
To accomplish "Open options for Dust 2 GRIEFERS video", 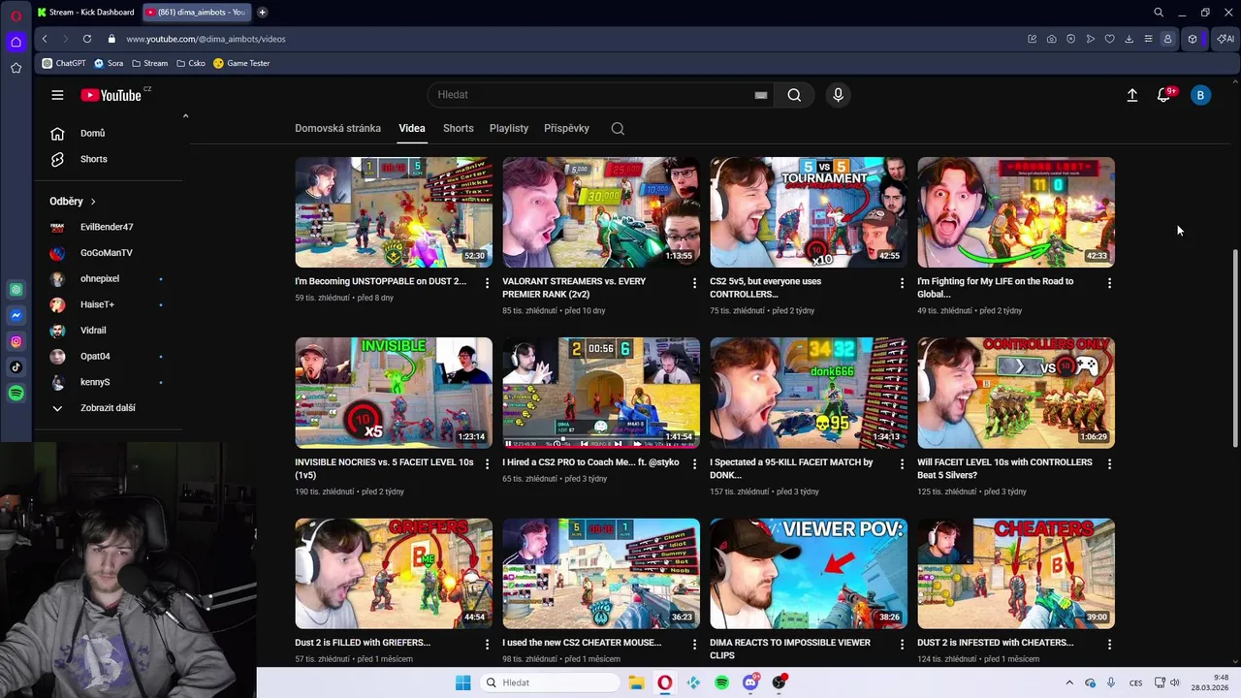I will point(487,644).
